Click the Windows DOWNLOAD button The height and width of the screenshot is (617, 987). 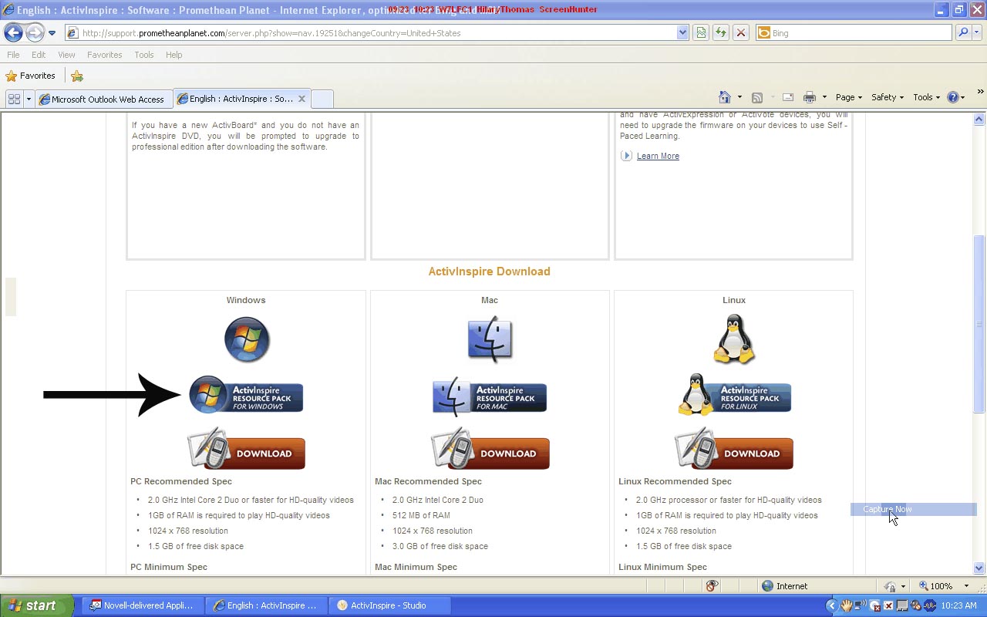(246, 449)
